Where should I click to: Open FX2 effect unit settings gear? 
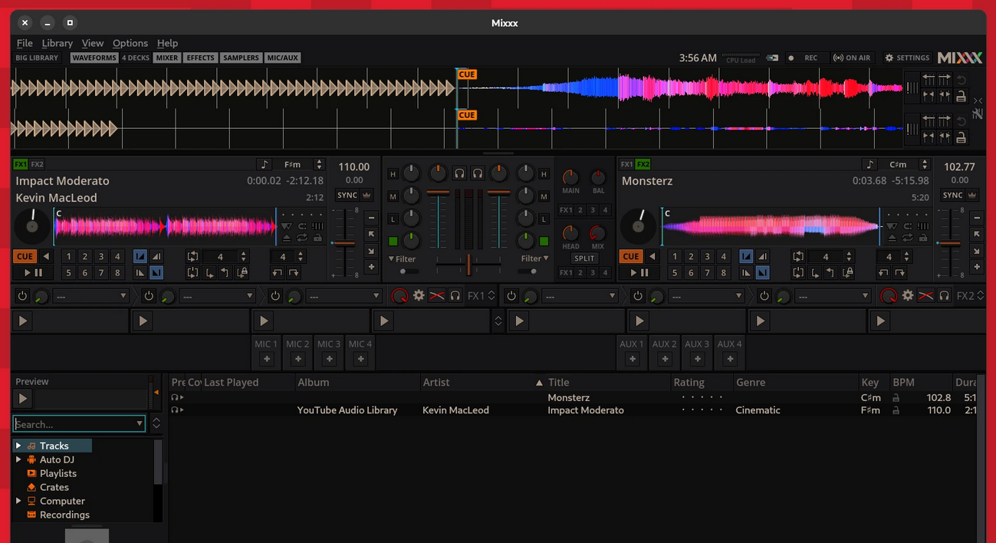pos(908,296)
